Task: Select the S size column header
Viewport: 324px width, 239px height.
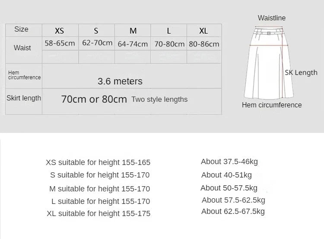Action: click(96, 31)
